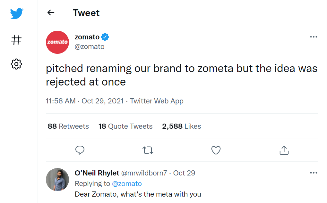
Task: Like the zomato tweet with heart
Action: 216,150
